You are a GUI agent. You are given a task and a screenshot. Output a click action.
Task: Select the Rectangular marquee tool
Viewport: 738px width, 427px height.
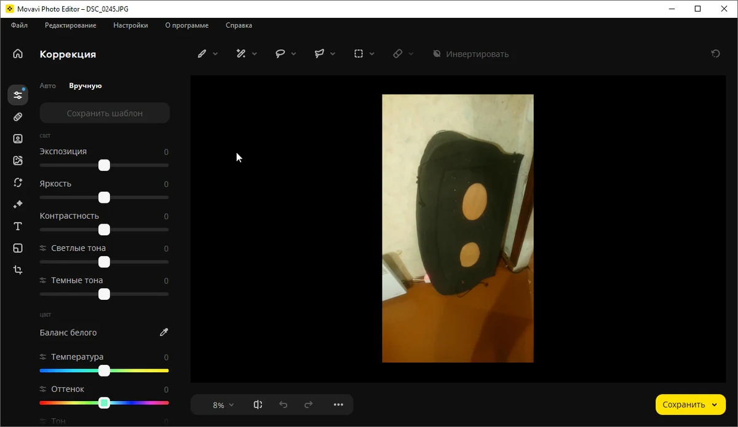(359, 54)
